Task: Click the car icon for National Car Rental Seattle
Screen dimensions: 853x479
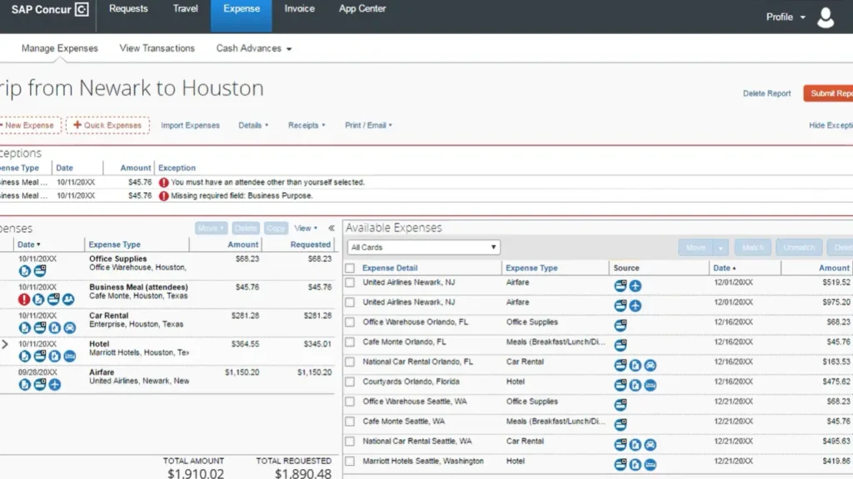Action: pos(650,444)
